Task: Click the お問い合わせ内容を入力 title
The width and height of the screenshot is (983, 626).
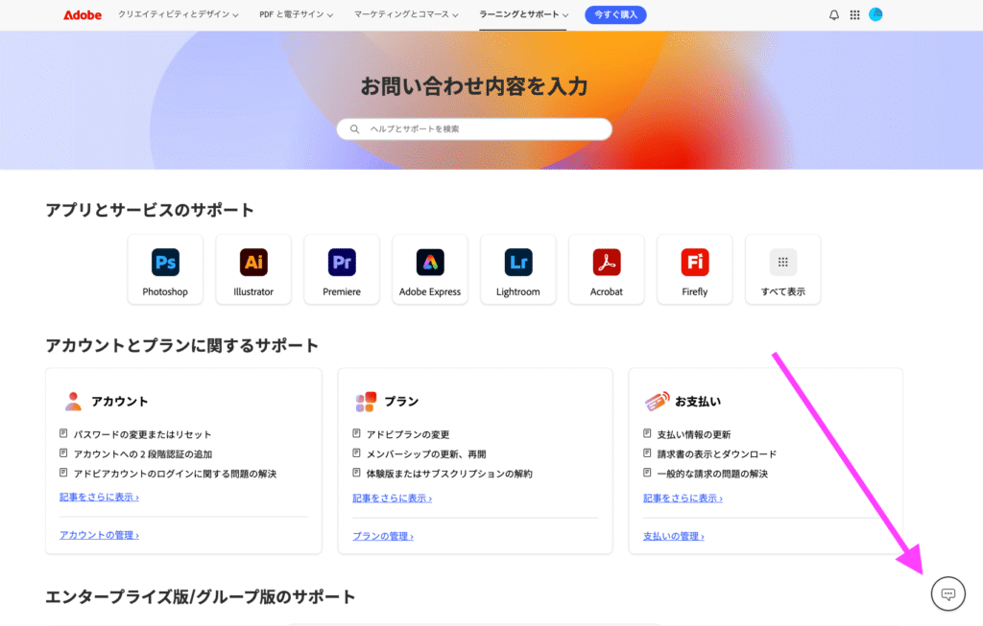Action: (474, 86)
